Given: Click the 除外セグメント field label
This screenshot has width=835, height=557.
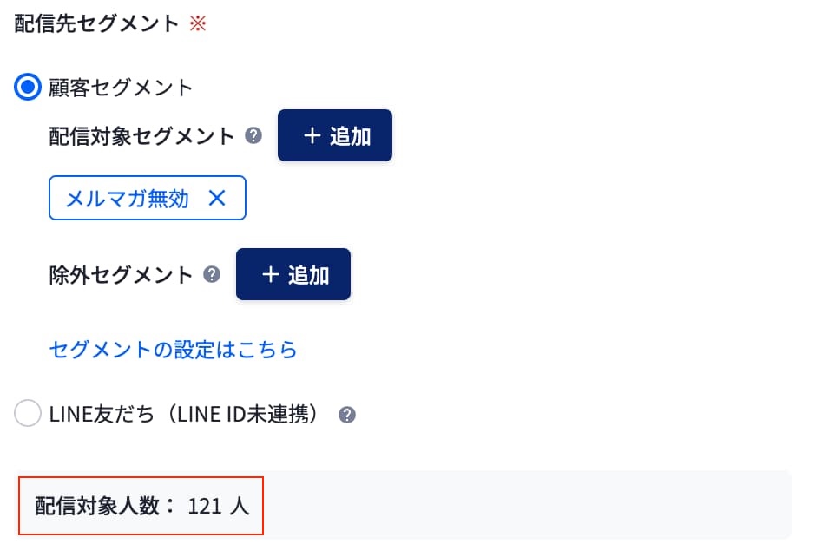Looking at the screenshot, I should tap(122, 275).
